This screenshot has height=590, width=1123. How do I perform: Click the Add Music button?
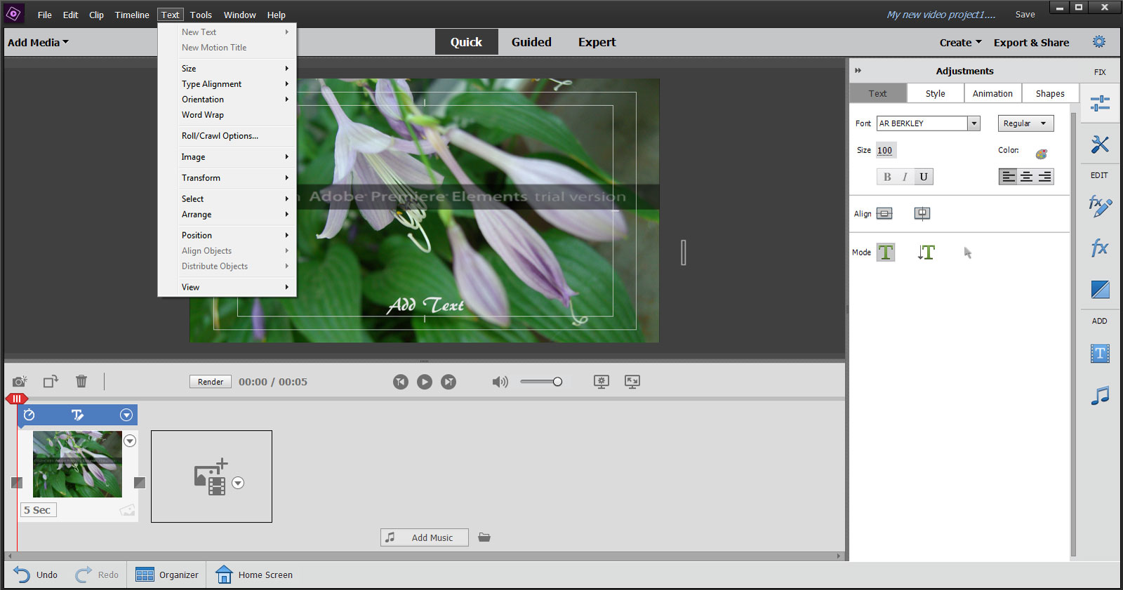pos(425,537)
